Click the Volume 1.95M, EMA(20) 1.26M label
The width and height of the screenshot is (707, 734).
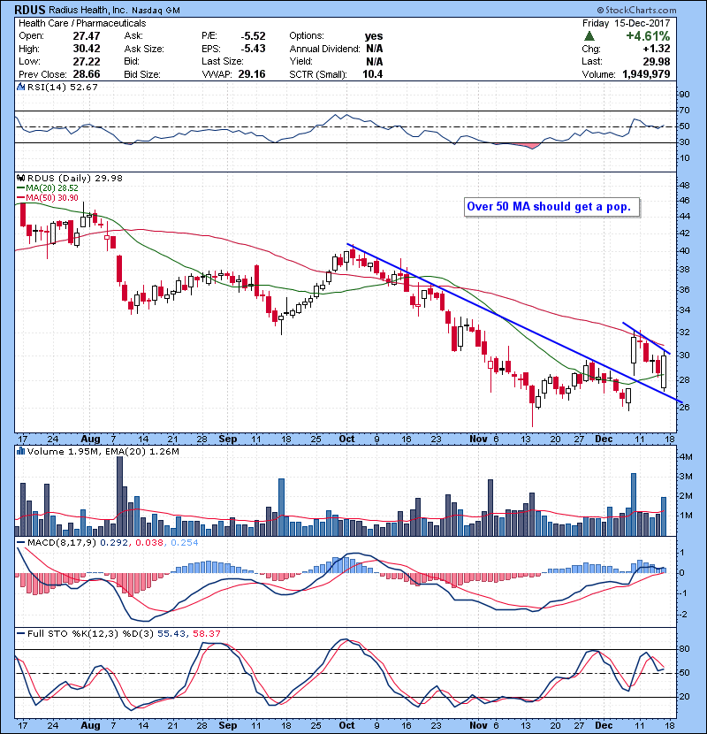click(x=103, y=451)
